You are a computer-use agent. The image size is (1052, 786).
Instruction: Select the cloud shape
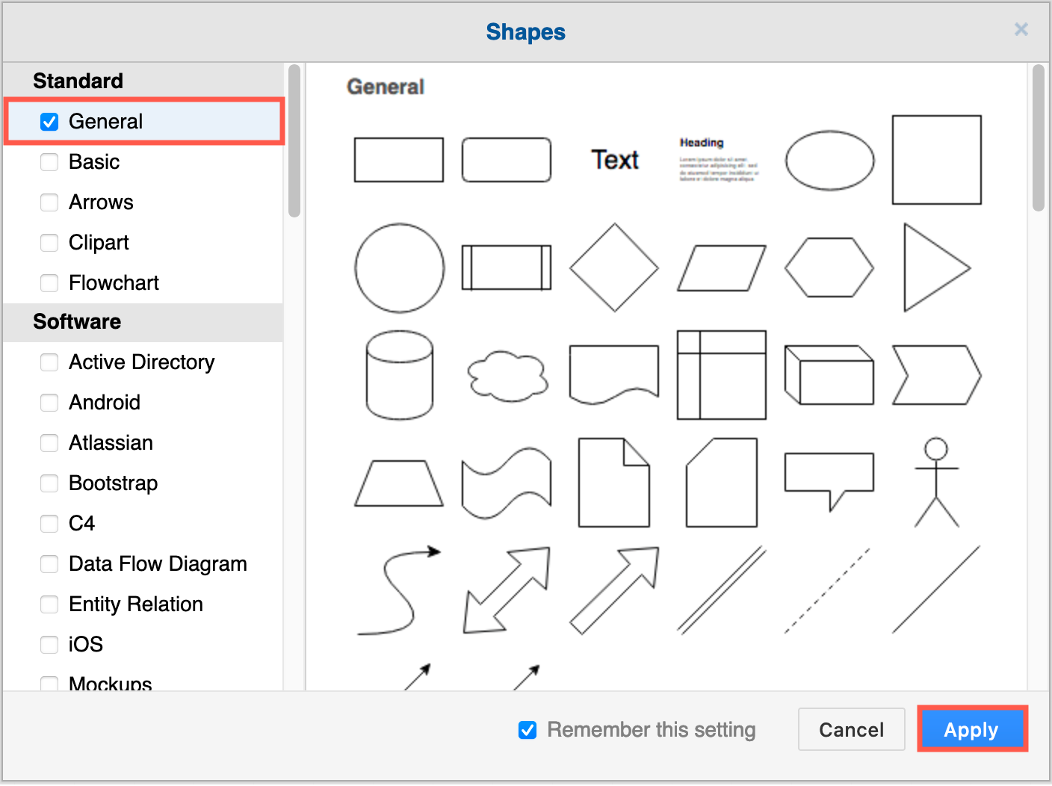click(507, 375)
